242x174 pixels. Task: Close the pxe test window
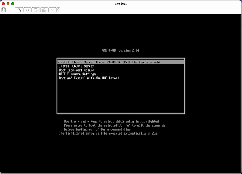(3, 4)
